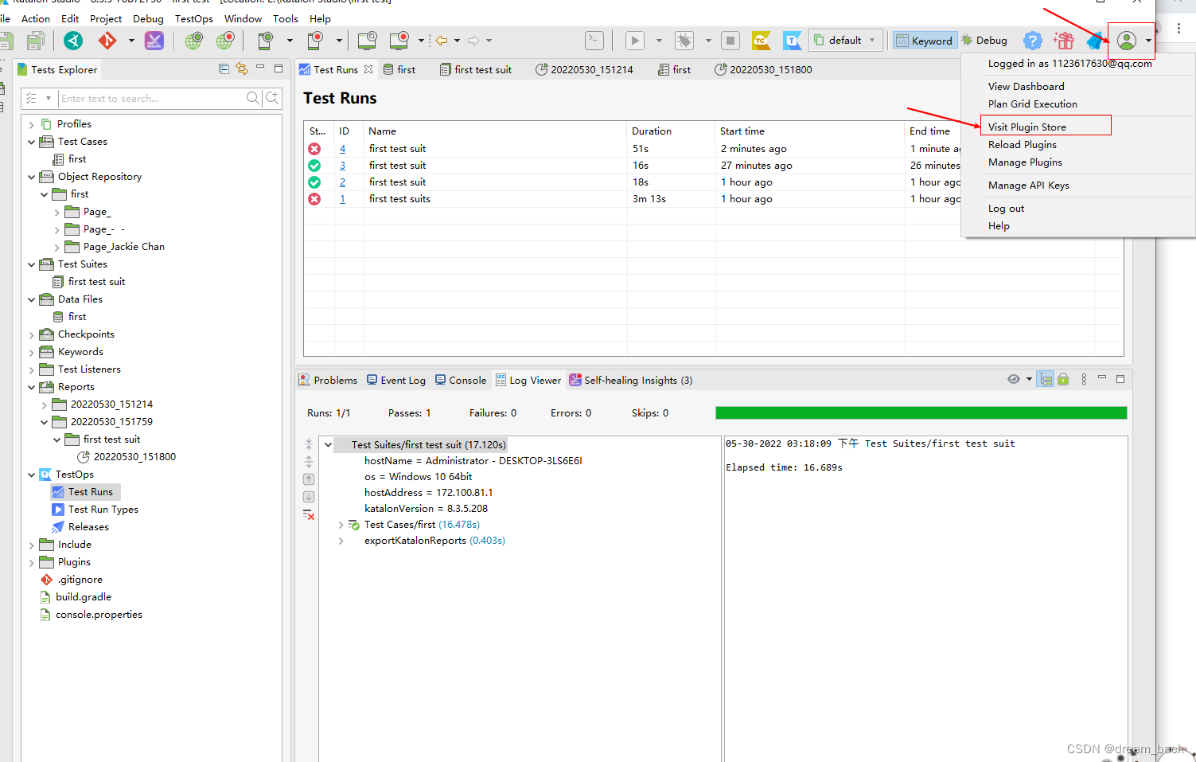This screenshot has height=762, width=1196.
Task: Click the user account profile icon
Action: [x=1126, y=41]
